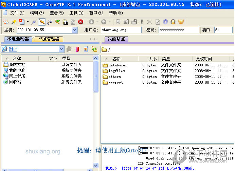Click the Upload arrow toolbar icon
Screen dimensions: 235x171
pyautogui.click(x=104, y=22)
